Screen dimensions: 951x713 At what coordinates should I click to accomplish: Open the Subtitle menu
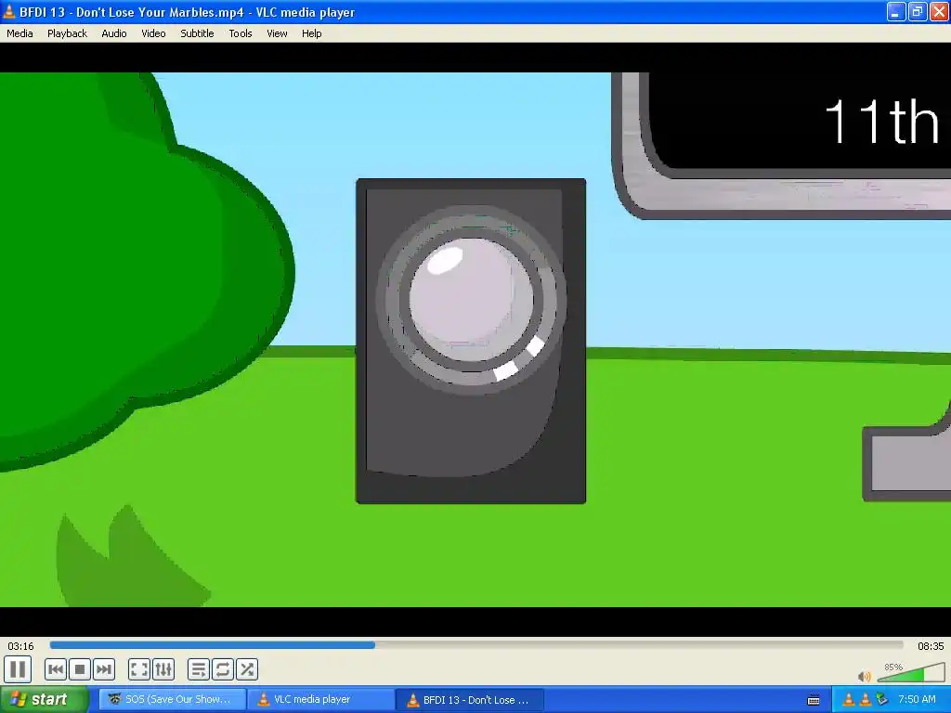click(197, 33)
